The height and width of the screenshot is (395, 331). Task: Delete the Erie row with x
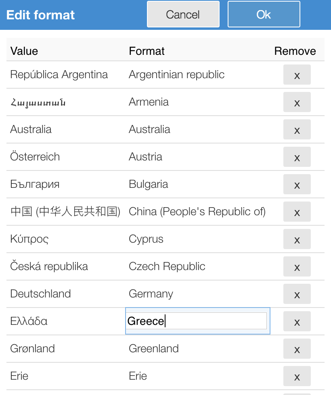click(297, 376)
